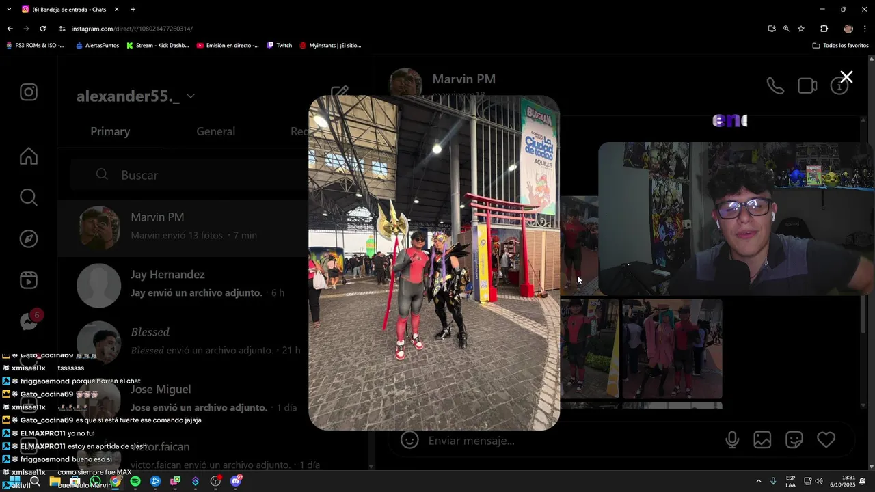Open the sticker picker icon
Image resolution: width=875 pixels, height=492 pixels.
tap(794, 440)
